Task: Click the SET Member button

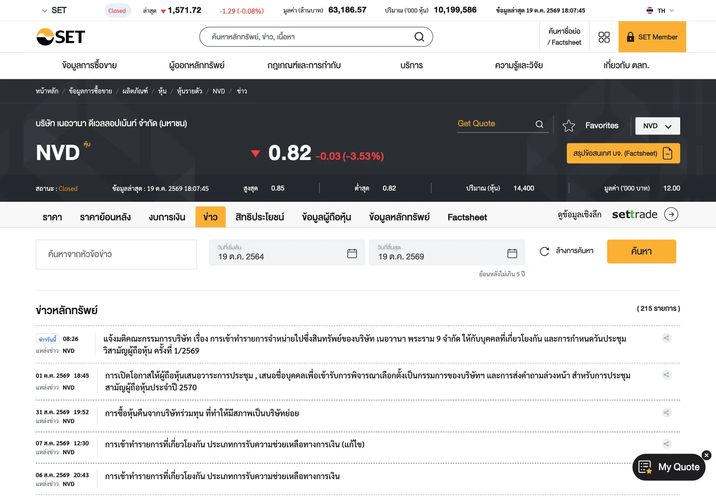Action: coord(652,37)
